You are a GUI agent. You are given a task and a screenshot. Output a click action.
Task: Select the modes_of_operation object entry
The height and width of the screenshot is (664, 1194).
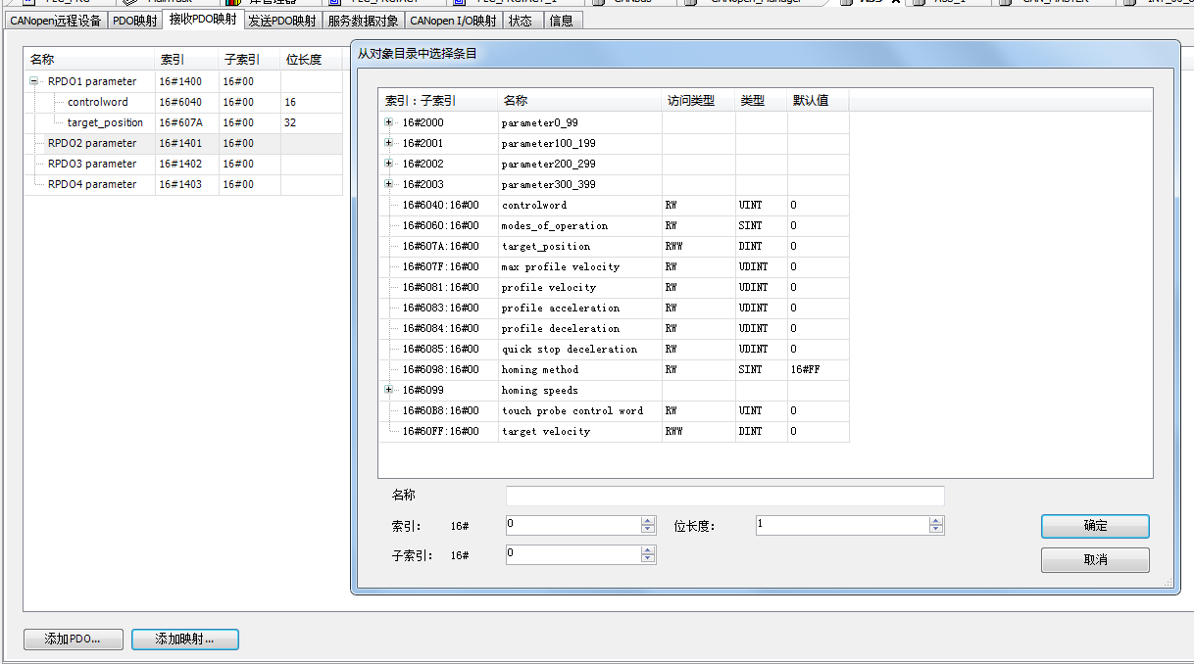coord(614,225)
